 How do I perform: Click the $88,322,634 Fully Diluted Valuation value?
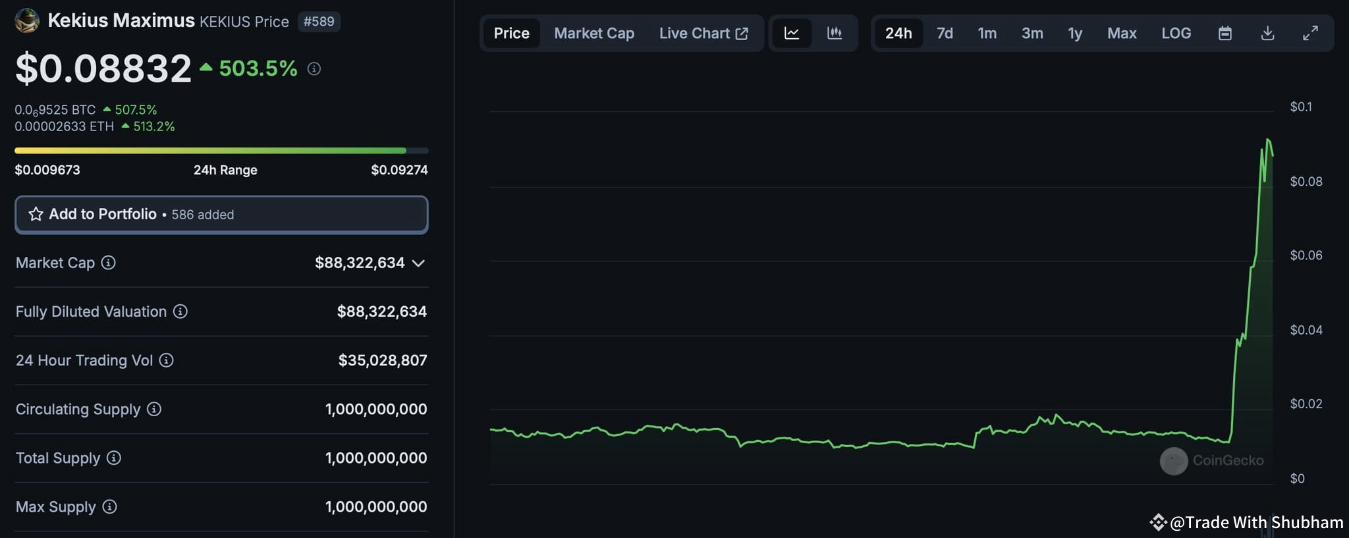click(382, 311)
